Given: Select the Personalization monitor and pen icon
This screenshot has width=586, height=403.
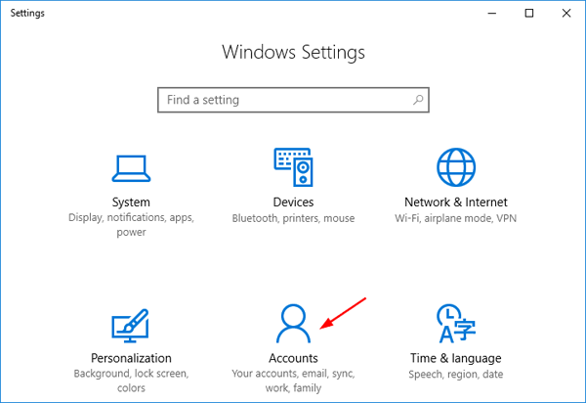Looking at the screenshot, I should point(130,324).
